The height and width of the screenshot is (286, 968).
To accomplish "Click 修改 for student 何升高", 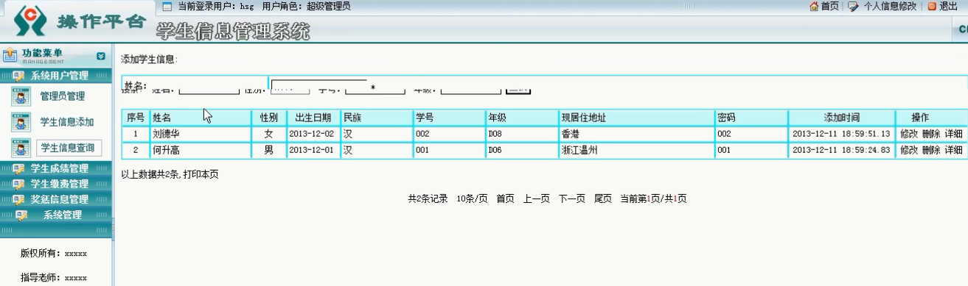I will coord(909,150).
